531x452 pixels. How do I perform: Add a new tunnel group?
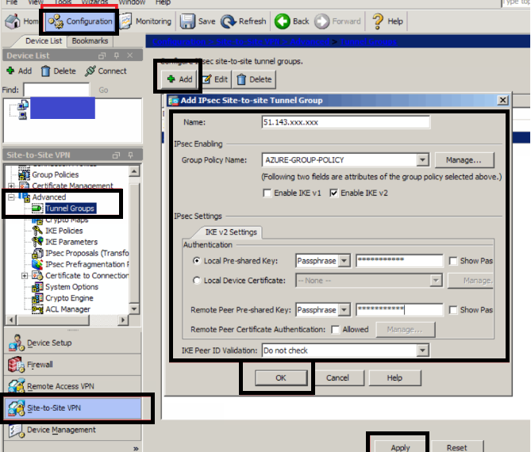pos(179,79)
